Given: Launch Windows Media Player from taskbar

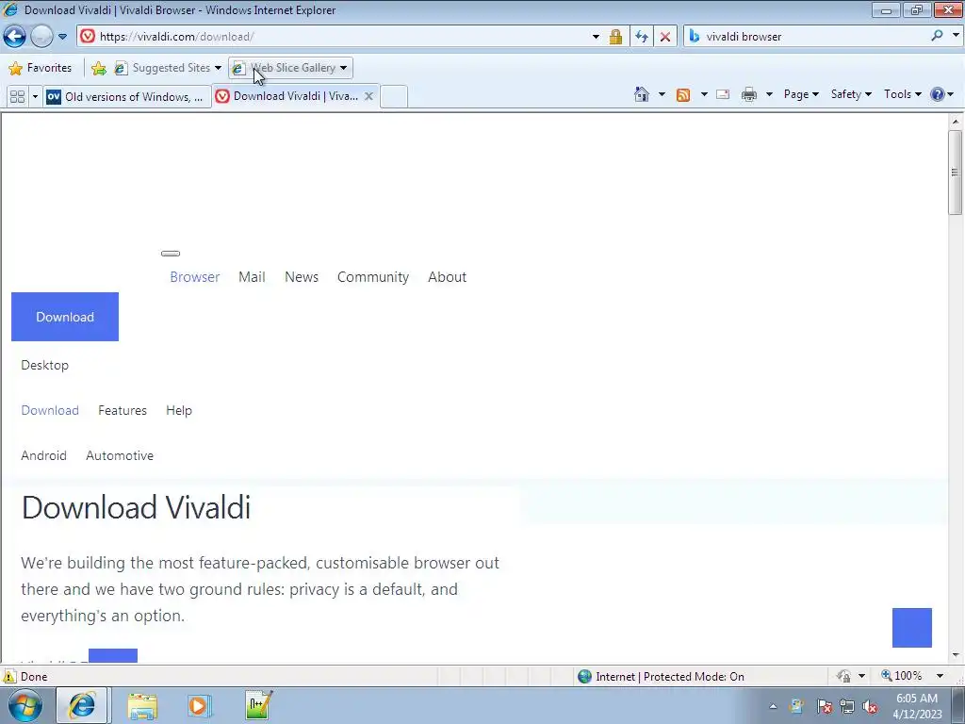Looking at the screenshot, I should (199, 705).
